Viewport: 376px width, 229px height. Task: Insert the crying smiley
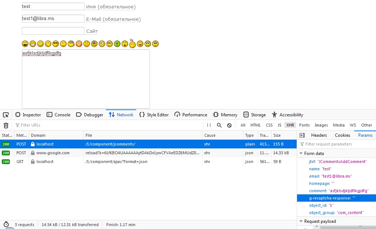tap(94, 44)
